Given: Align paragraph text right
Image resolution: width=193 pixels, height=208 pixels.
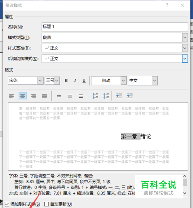Looking at the screenshot, I should coord(33,96).
